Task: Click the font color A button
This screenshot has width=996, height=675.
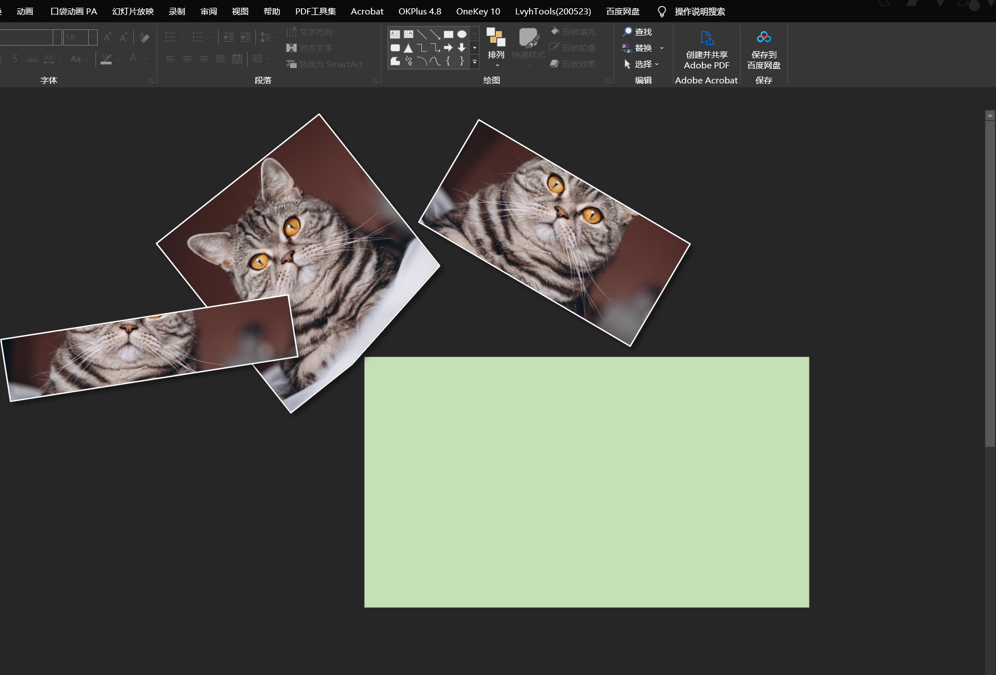Action: (133, 59)
